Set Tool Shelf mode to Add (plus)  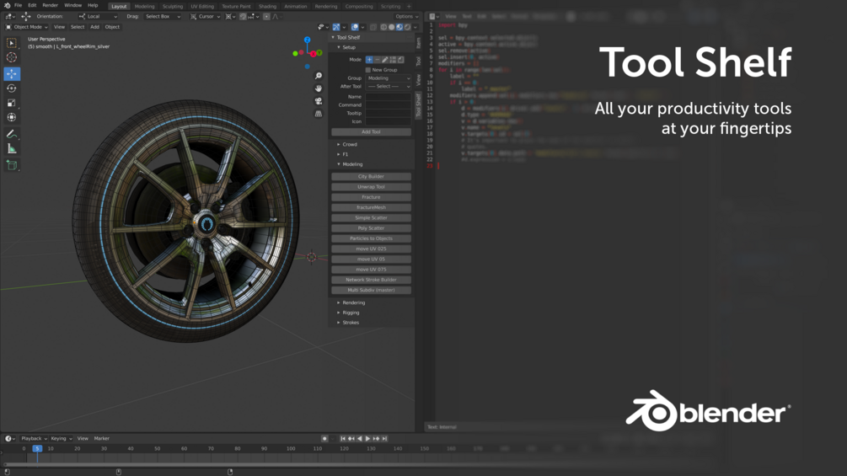pos(369,59)
